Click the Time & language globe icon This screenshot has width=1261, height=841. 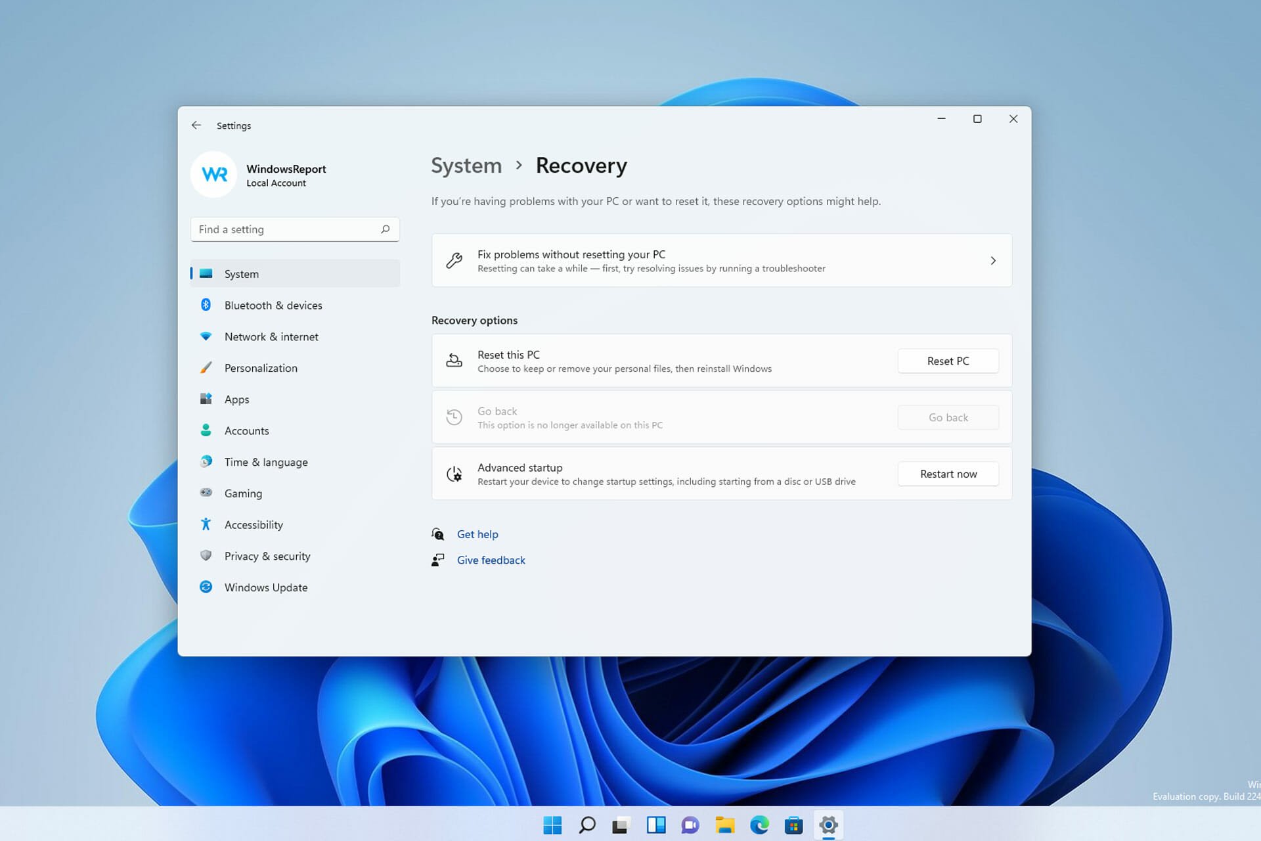click(206, 461)
